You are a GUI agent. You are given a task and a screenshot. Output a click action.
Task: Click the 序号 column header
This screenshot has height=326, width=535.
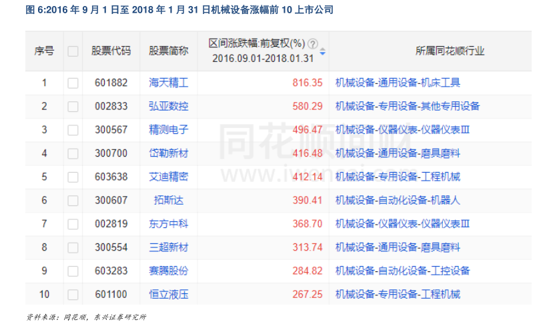click(44, 51)
